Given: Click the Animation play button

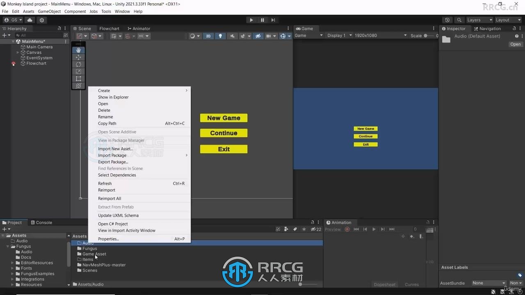Looking at the screenshot, I should pyautogui.click(x=374, y=229).
